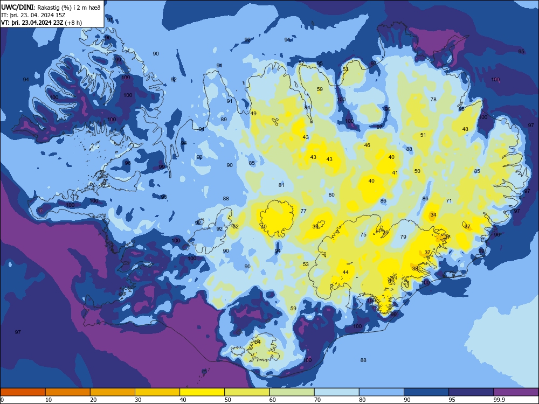Click the map humidity value '44'
Screen dimensions: 539x404
pos(345,273)
